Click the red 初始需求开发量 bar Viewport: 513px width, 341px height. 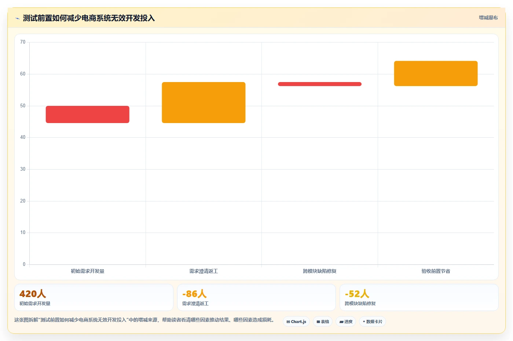[x=88, y=114]
